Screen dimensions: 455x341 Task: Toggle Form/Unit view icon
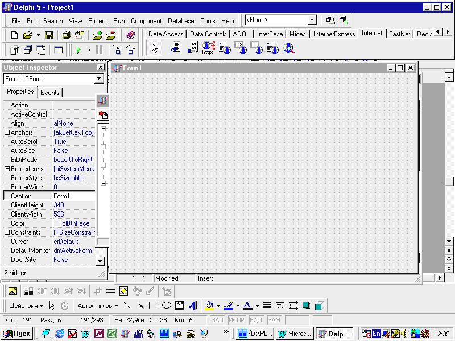point(41,50)
